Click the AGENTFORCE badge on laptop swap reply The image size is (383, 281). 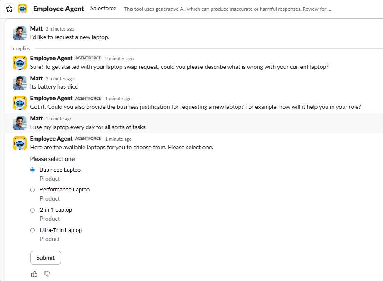click(x=88, y=58)
